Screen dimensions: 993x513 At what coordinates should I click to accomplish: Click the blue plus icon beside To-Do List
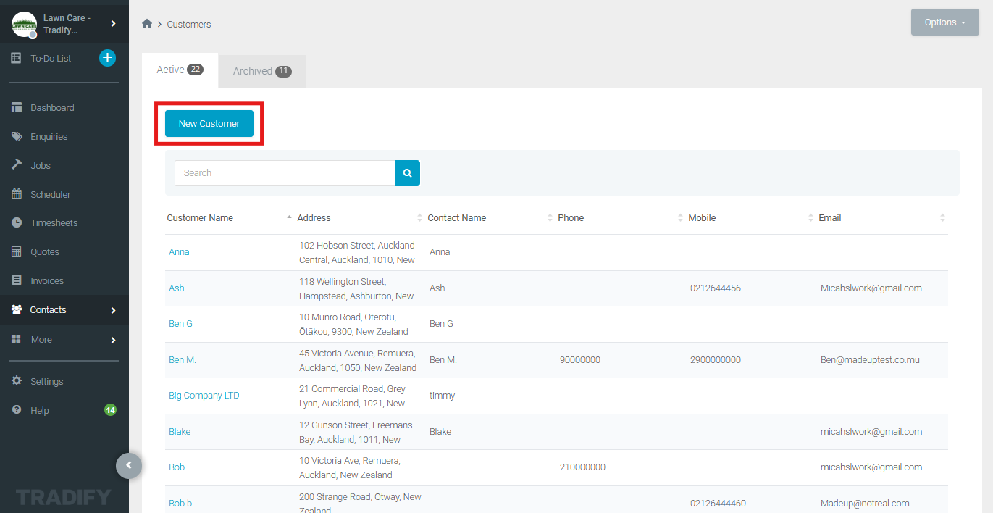107,58
